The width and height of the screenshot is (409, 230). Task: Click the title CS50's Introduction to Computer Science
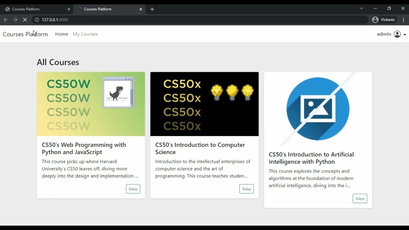[200, 149]
